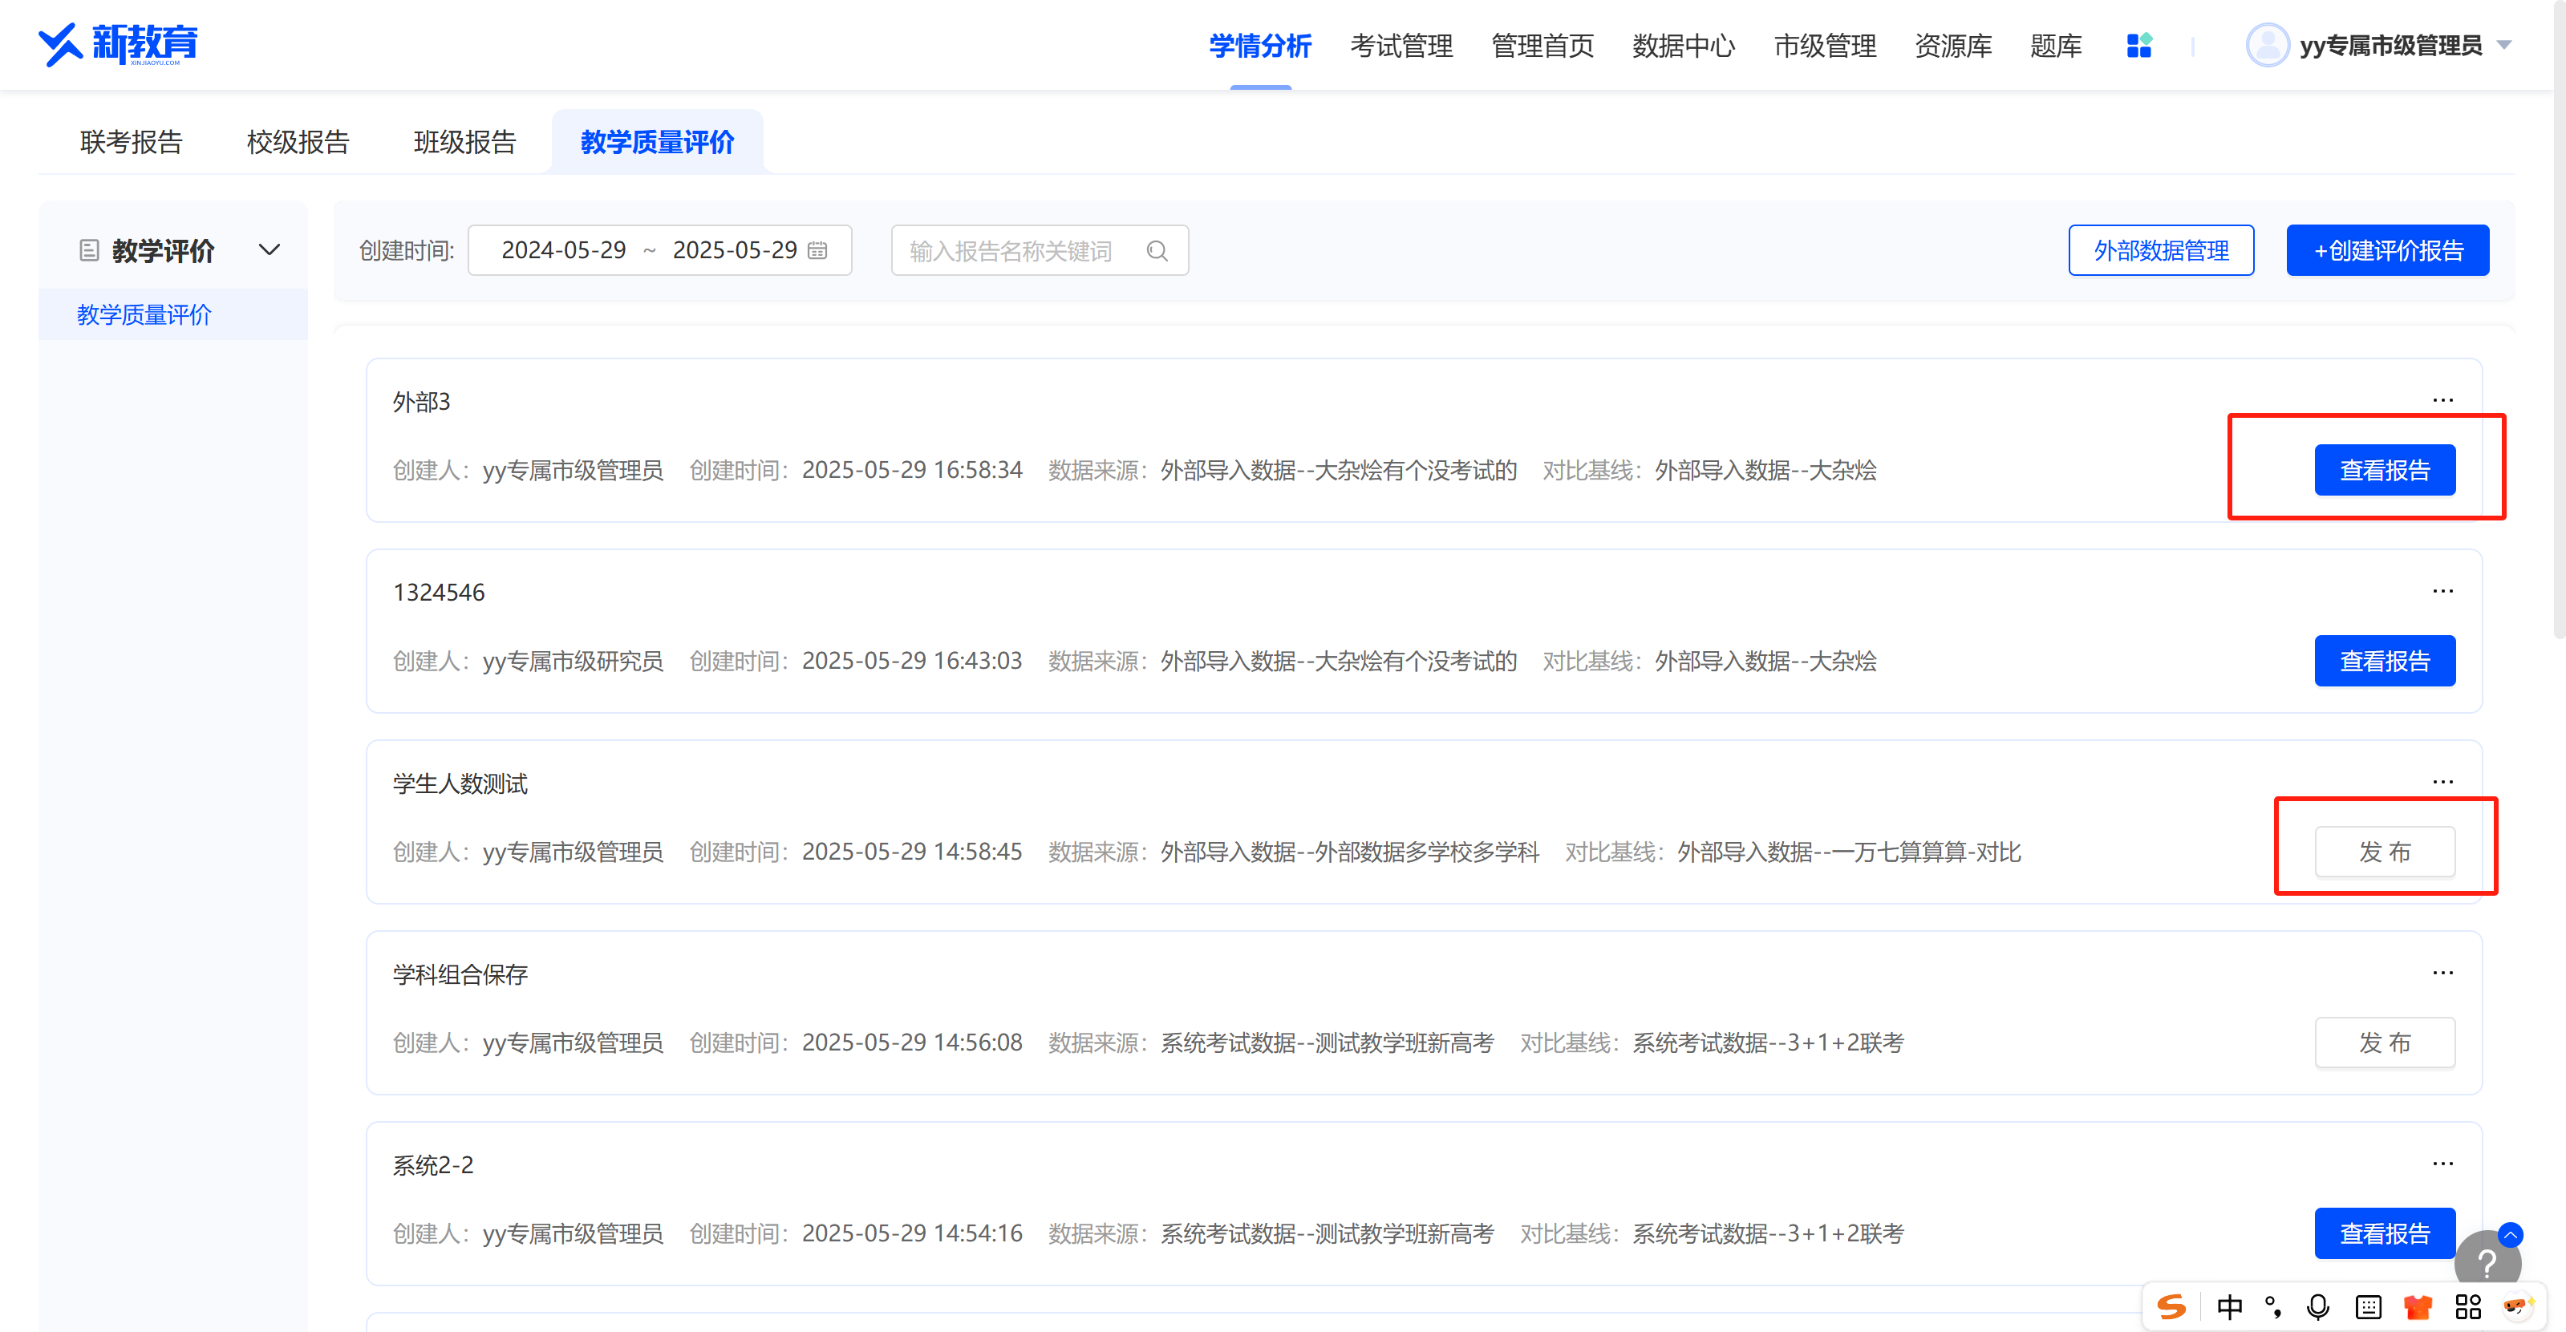Click 发布 button for 学科组合保存
This screenshot has width=2566, height=1332.
point(2384,1043)
